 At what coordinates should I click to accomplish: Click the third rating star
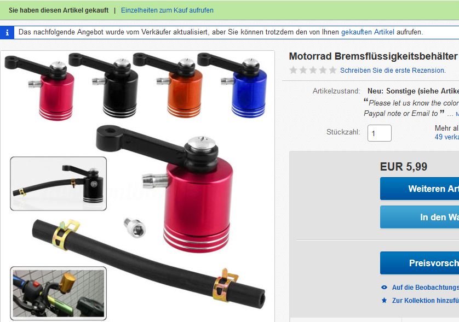(313, 70)
